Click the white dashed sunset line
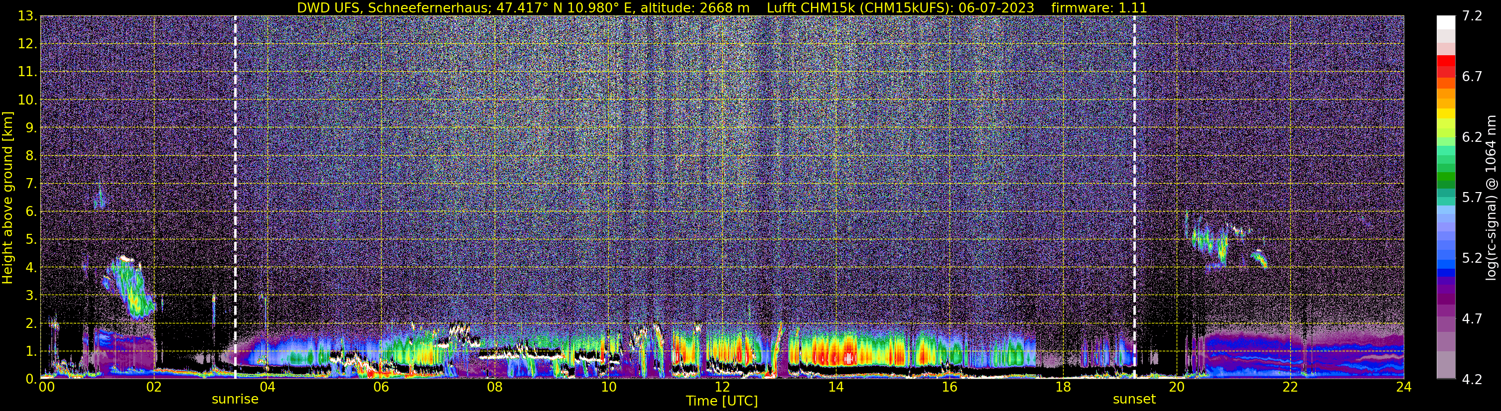 [1134, 198]
